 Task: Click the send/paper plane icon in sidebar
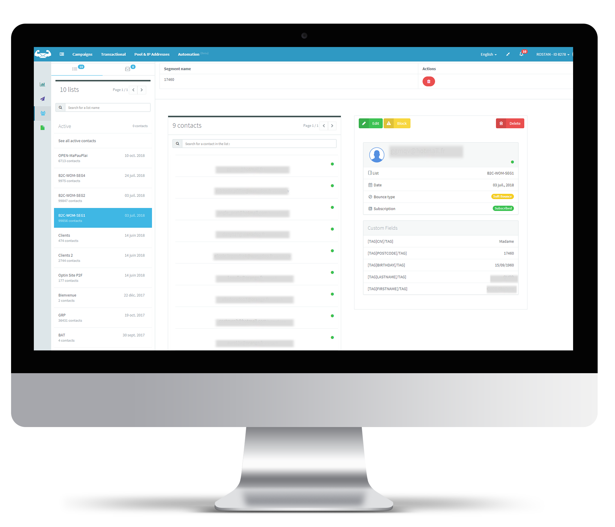point(43,98)
